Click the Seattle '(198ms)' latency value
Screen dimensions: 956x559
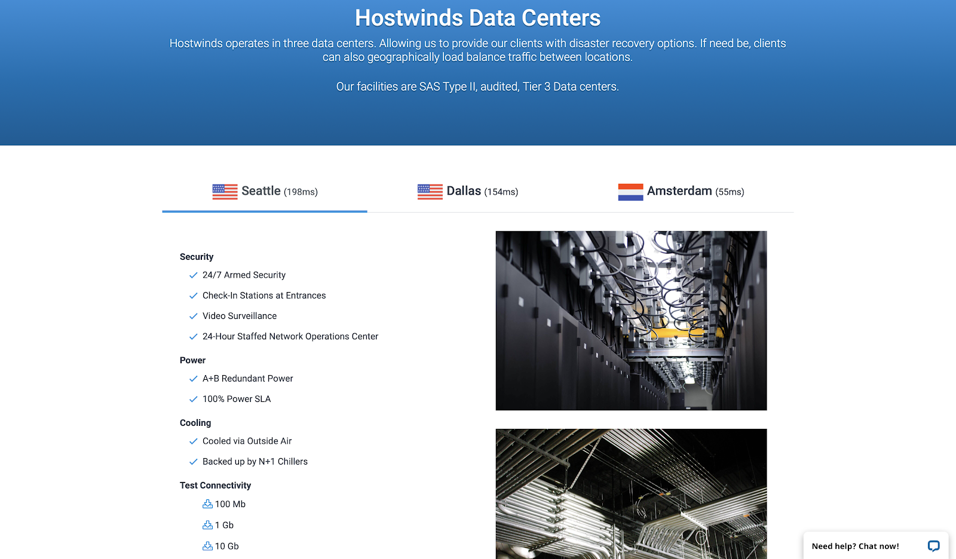tap(301, 192)
